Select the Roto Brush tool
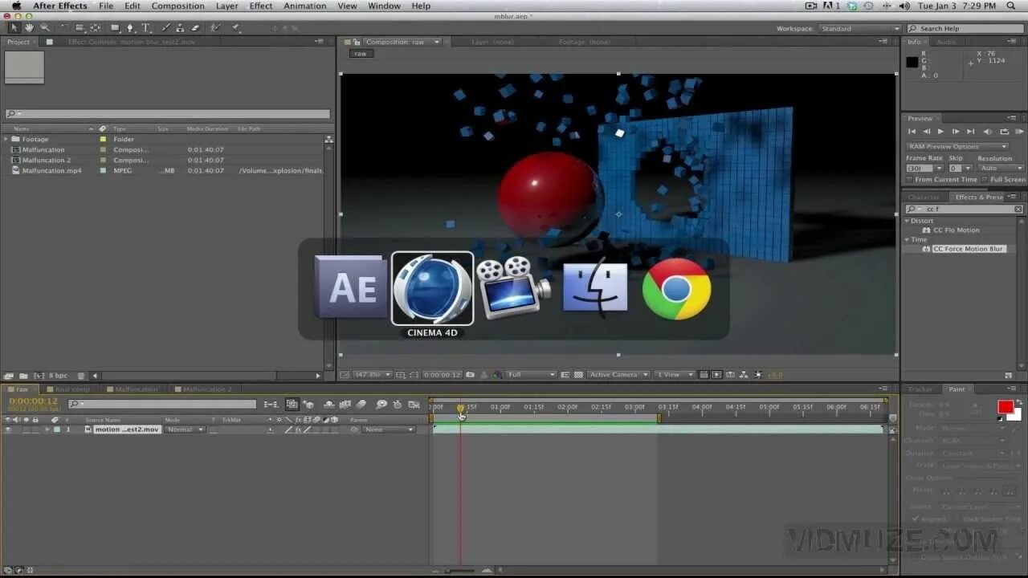The height and width of the screenshot is (578, 1028). (x=215, y=28)
